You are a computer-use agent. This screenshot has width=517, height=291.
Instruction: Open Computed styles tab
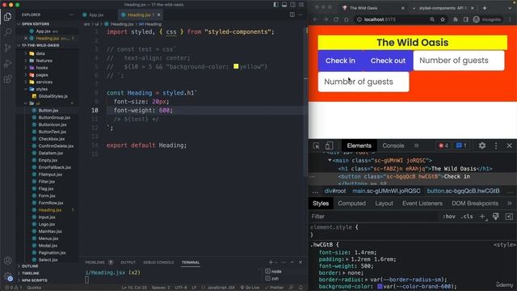click(351, 203)
